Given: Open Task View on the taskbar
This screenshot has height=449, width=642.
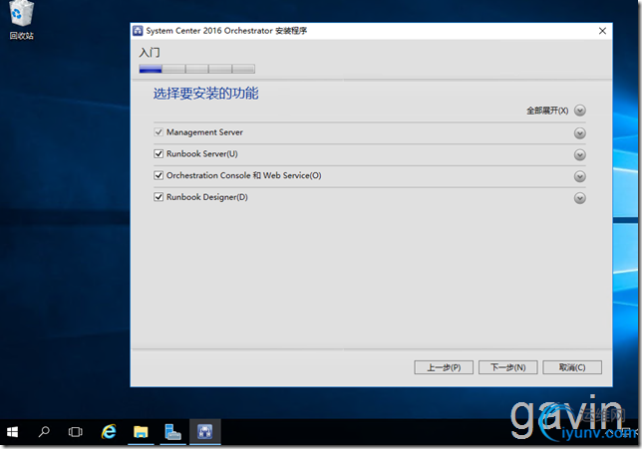Looking at the screenshot, I should coord(76,432).
